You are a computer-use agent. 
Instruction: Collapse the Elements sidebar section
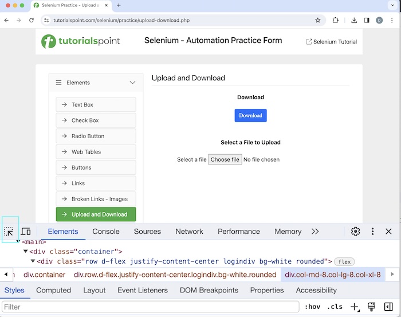point(132,83)
